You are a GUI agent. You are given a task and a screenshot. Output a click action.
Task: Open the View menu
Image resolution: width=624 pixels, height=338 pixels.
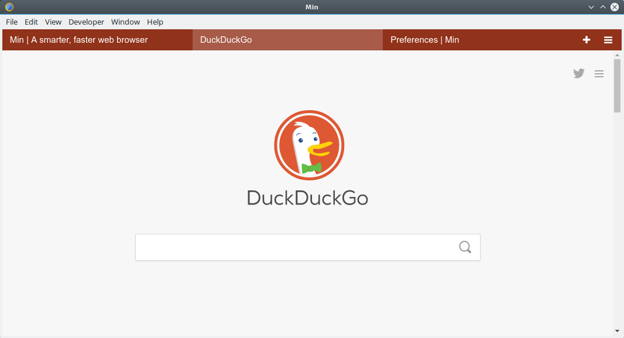point(53,22)
